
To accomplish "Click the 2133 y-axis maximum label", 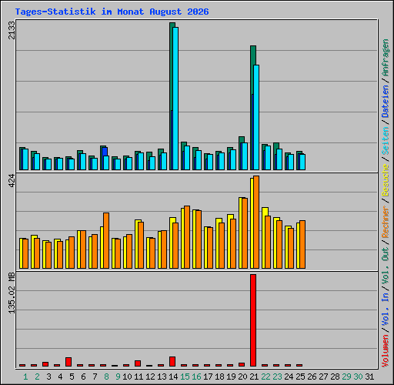I will (x=12, y=30).
